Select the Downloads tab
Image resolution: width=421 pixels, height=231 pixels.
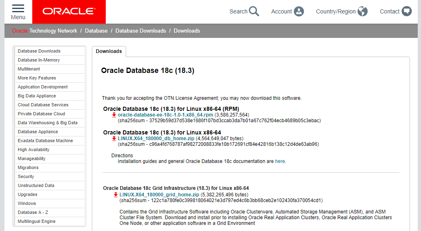point(109,51)
